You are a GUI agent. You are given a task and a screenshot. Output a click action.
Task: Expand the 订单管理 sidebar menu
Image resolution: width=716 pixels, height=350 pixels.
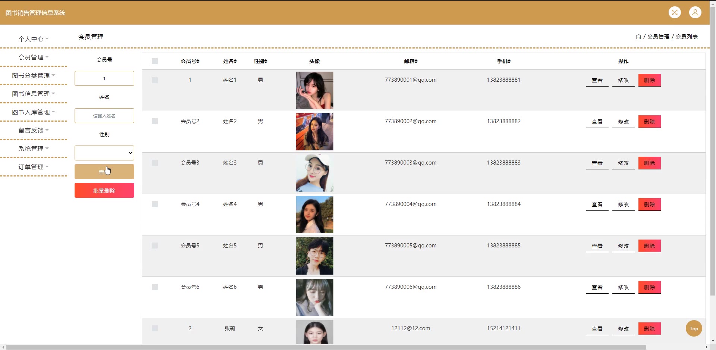pos(34,167)
